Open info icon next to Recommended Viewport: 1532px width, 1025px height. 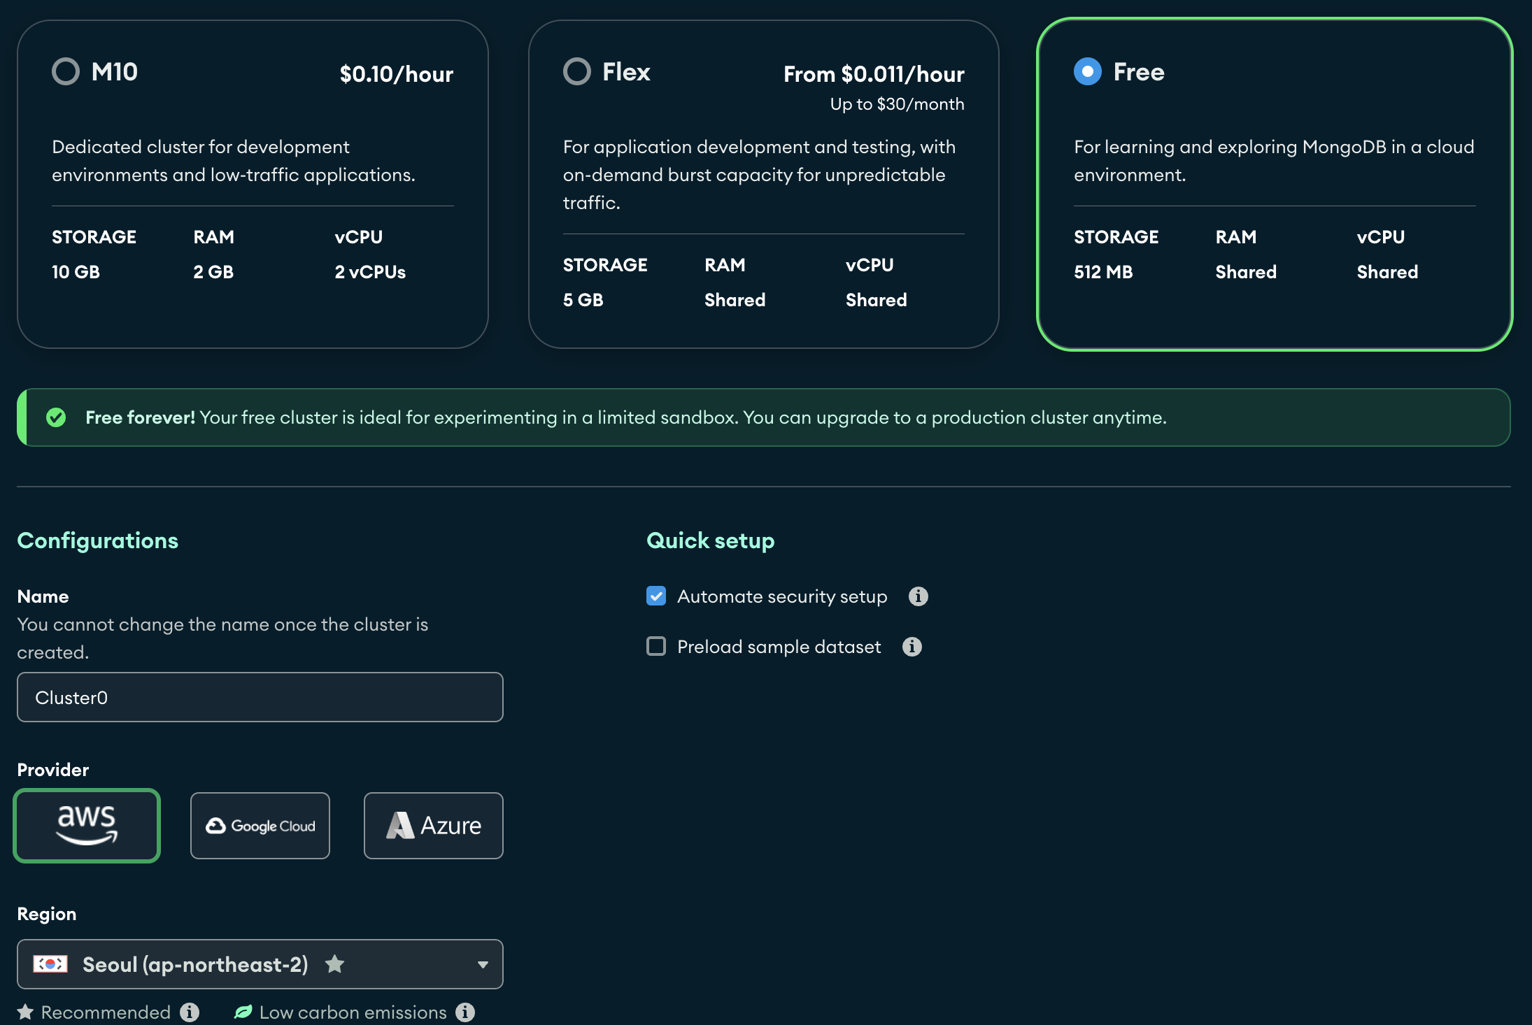[x=190, y=1012]
